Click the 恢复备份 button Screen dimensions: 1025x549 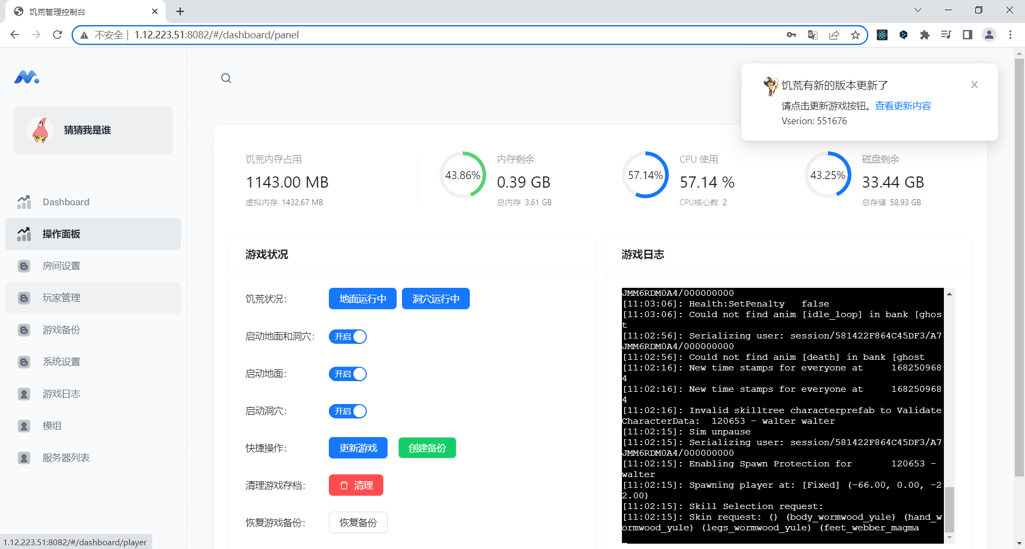358,522
